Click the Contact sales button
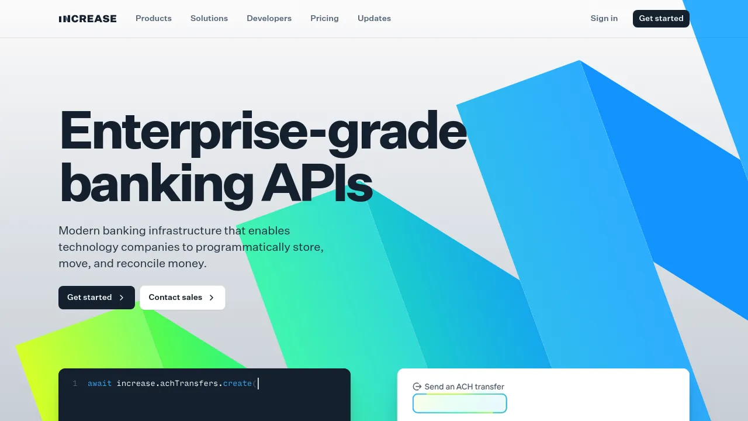Viewport: 748px width, 421px height. coord(182,298)
